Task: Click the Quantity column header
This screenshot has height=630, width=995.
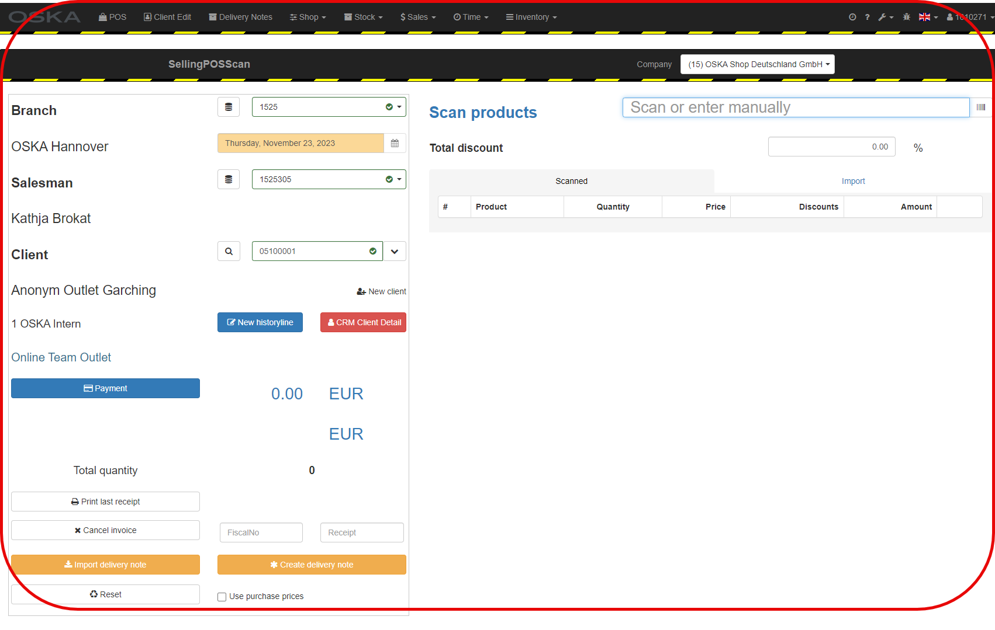Action: (613, 207)
